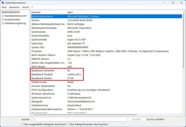This screenshot has width=186, height=127.
Task: Select the Betriebssystemname row
Action: (106, 16)
